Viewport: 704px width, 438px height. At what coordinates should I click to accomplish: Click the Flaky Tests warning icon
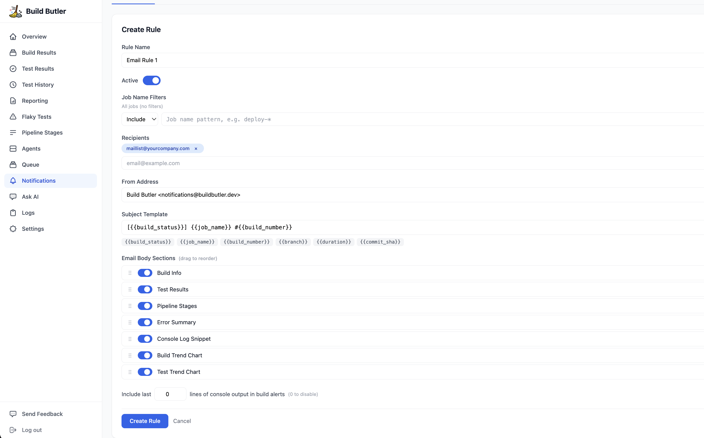[13, 117]
